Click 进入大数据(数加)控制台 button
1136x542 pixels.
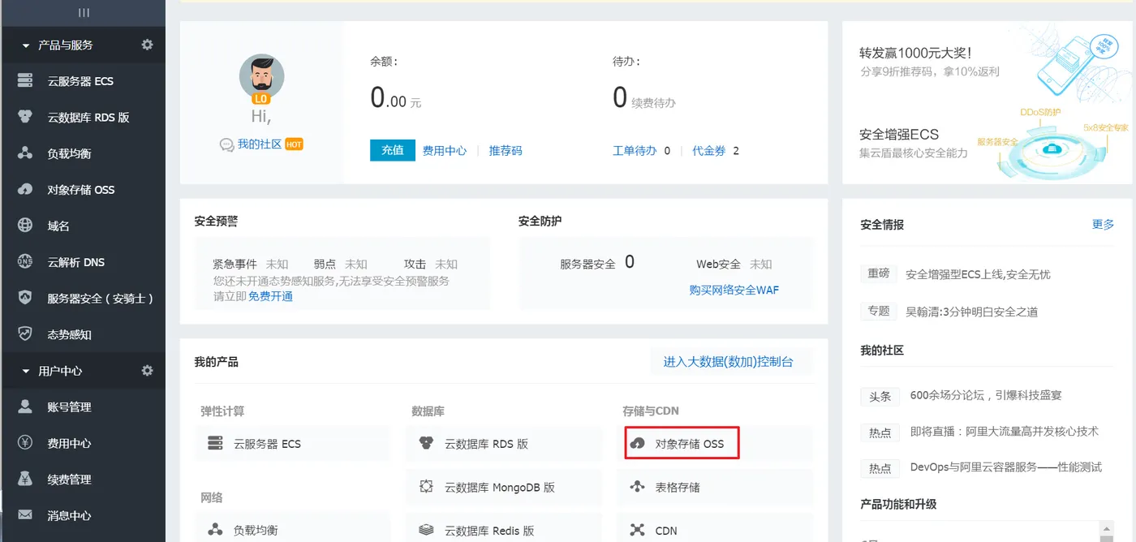[x=729, y=362]
